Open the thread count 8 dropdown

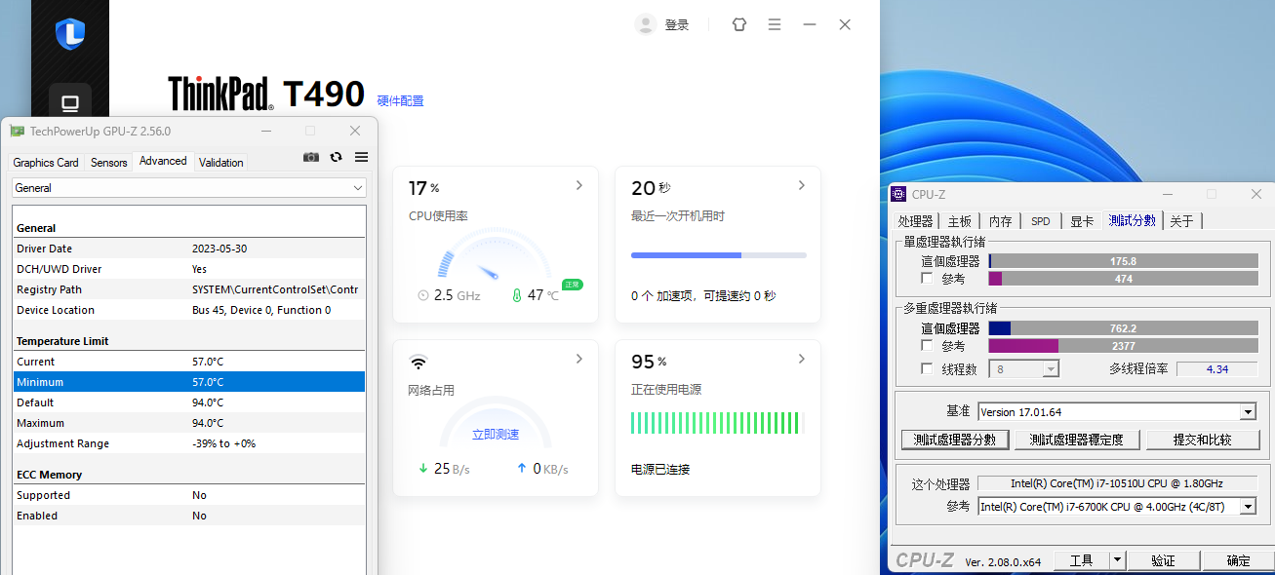(x=1024, y=368)
